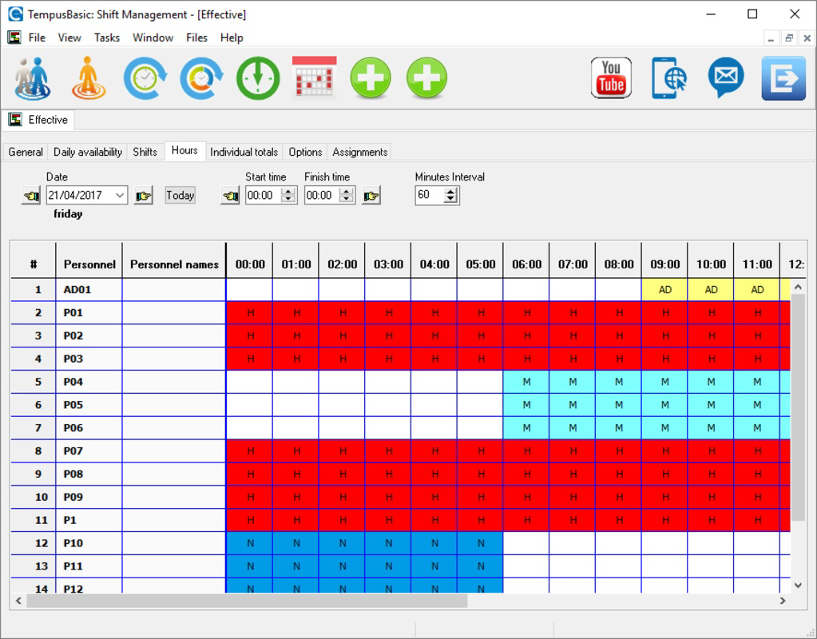Click horizontal scrollbar left arrow
This screenshot has height=639, width=817.
(x=18, y=601)
